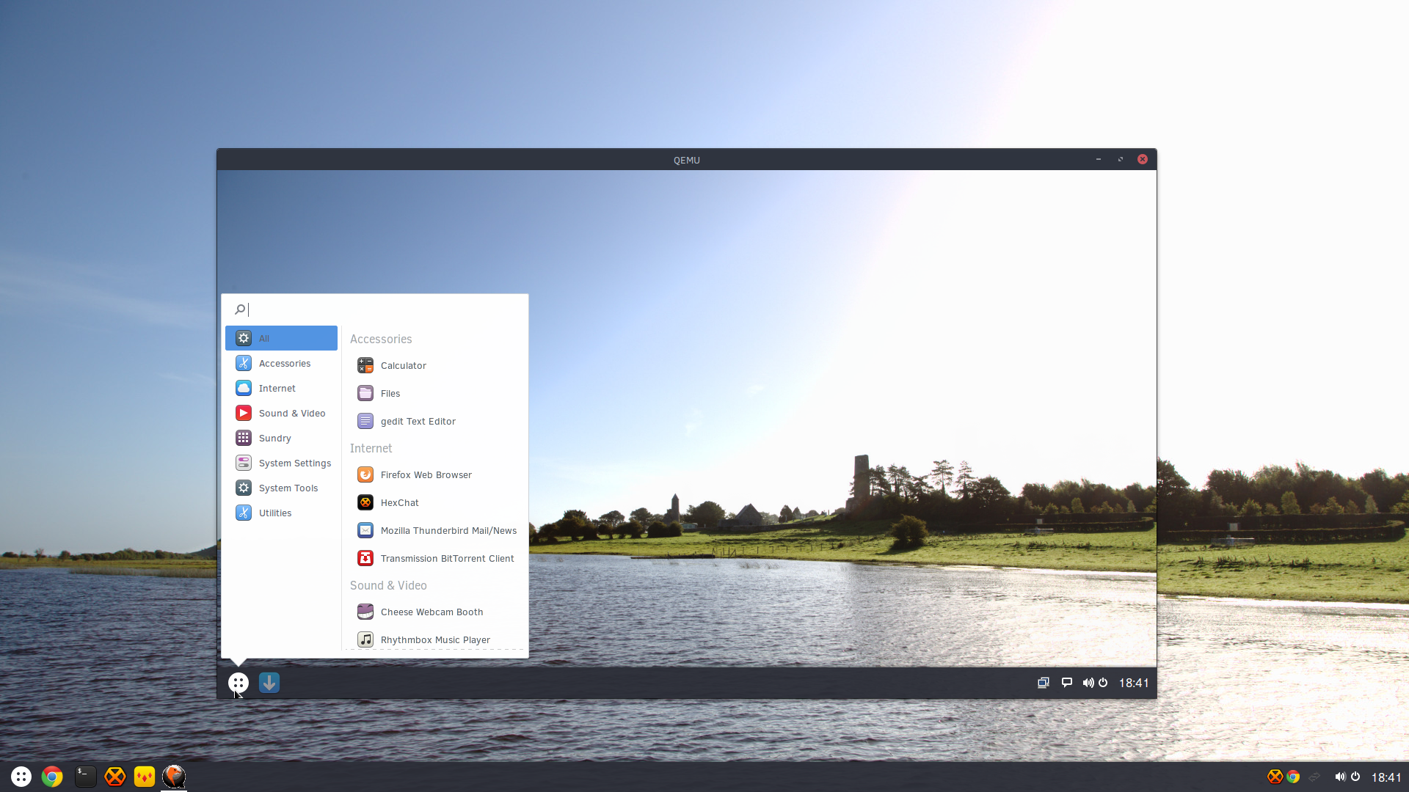Click the menu search field
The height and width of the screenshot is (792, 1409).
click(374, 309)
